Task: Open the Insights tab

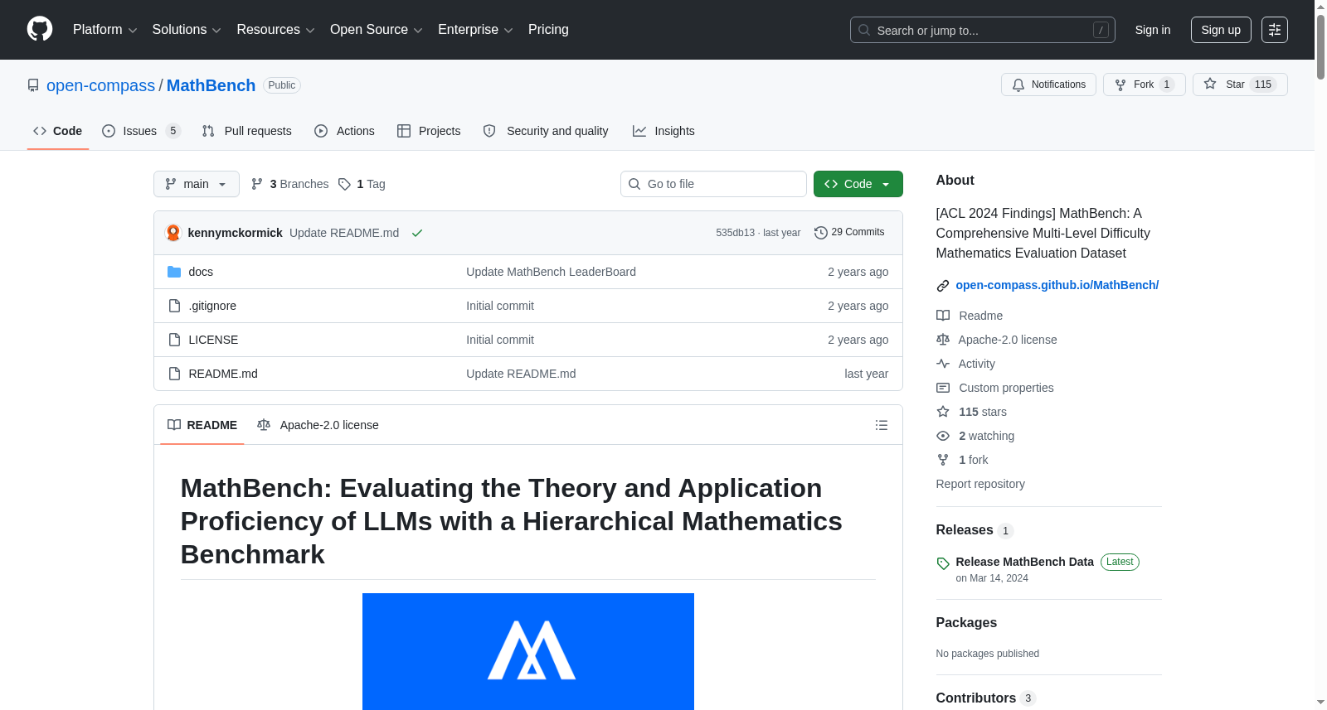Action: [x=663, y=131]
